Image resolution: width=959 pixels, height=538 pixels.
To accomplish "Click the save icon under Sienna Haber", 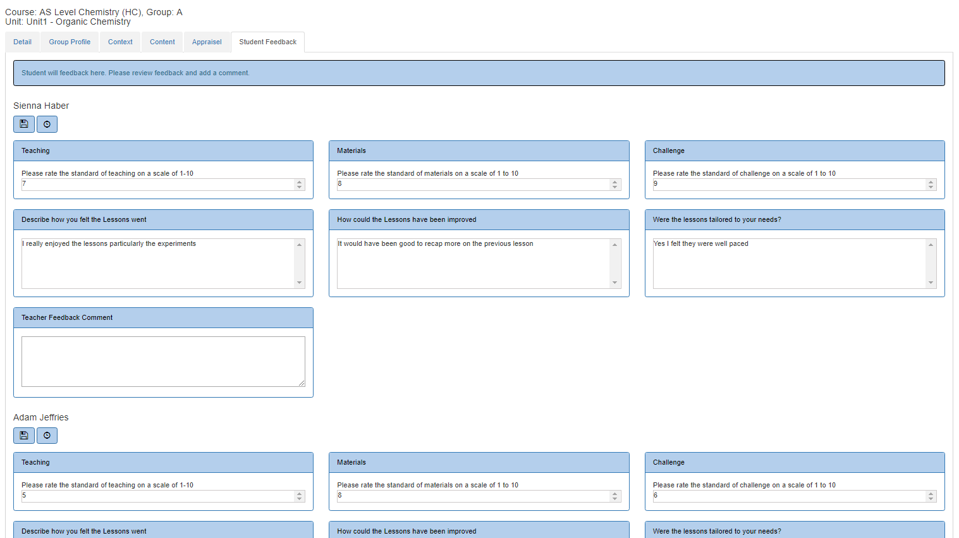I will [x=24, y=124].
